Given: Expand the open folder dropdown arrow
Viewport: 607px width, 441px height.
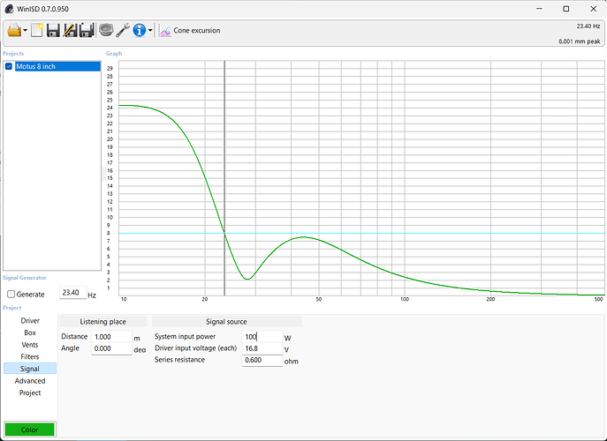Looking at the screenshot, I should click(26, 31).
